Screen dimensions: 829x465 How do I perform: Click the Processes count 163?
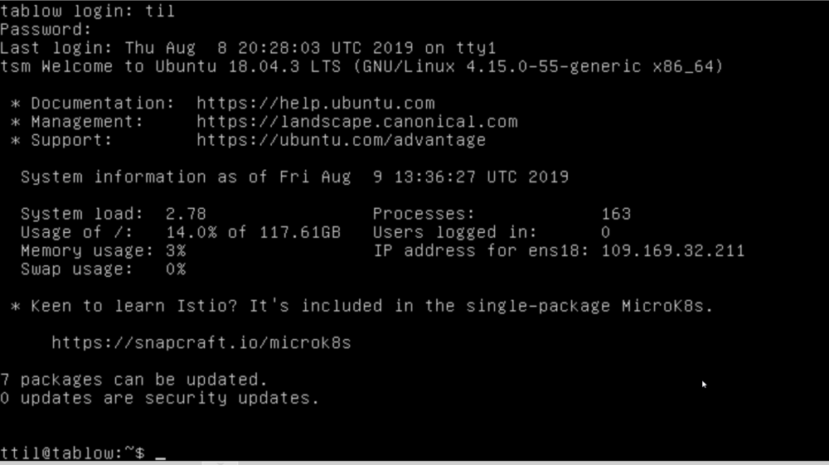pyautogui.click(x=616, y=214)
